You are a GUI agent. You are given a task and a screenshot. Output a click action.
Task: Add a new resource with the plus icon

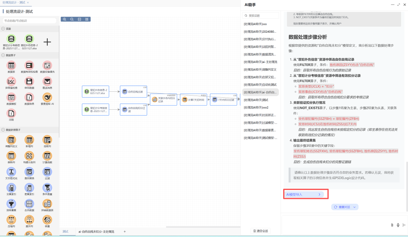click(47, 42)
